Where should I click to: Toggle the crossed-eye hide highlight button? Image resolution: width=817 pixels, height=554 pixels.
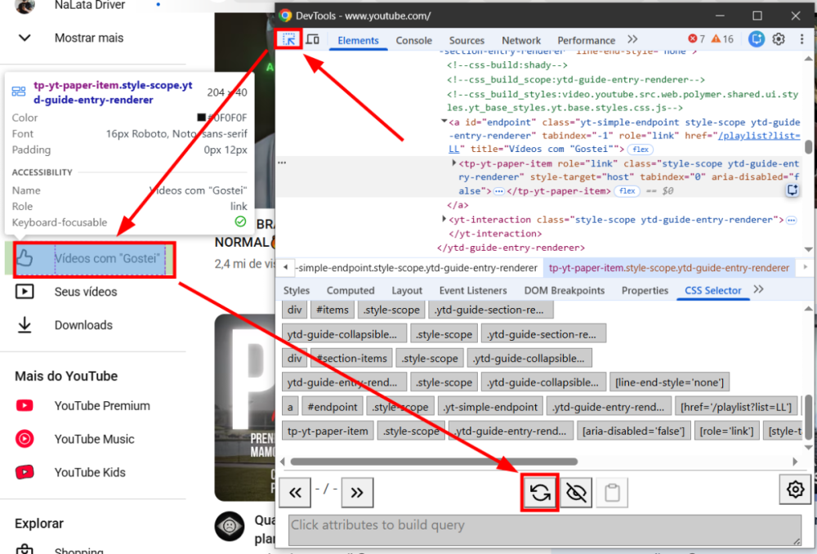(x=576, y=492)
